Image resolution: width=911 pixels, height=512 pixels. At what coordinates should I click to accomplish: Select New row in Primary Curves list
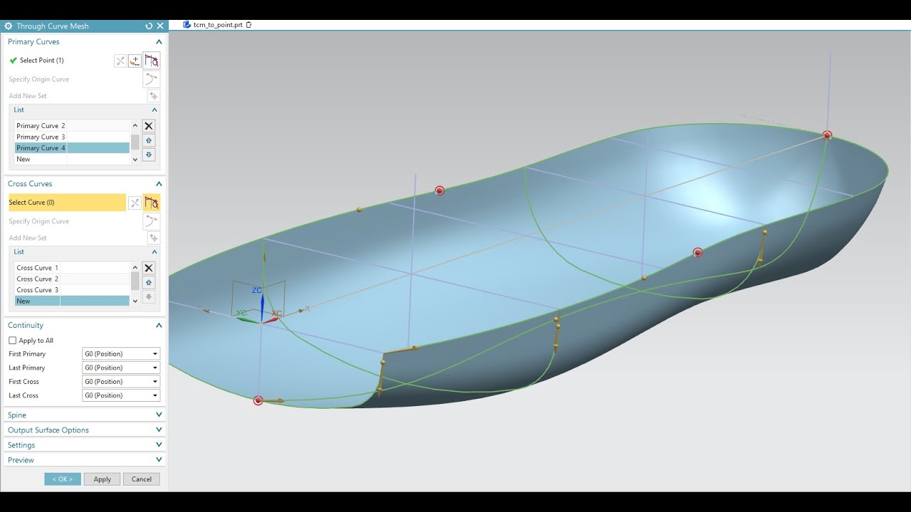72,159
